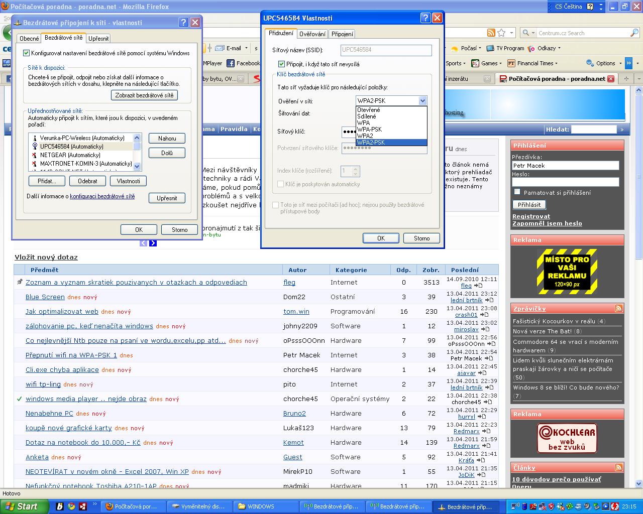
Task: Click the 'Zobrazit bezdrátové sítě' button
Action: point(144,95)
